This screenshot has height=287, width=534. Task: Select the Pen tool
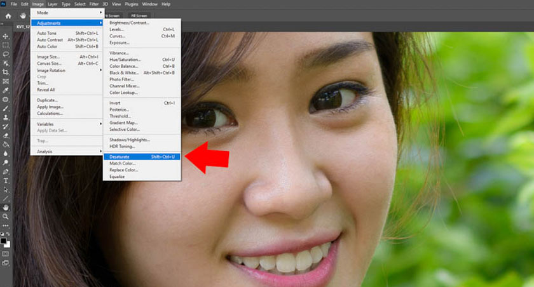(6, 171)
